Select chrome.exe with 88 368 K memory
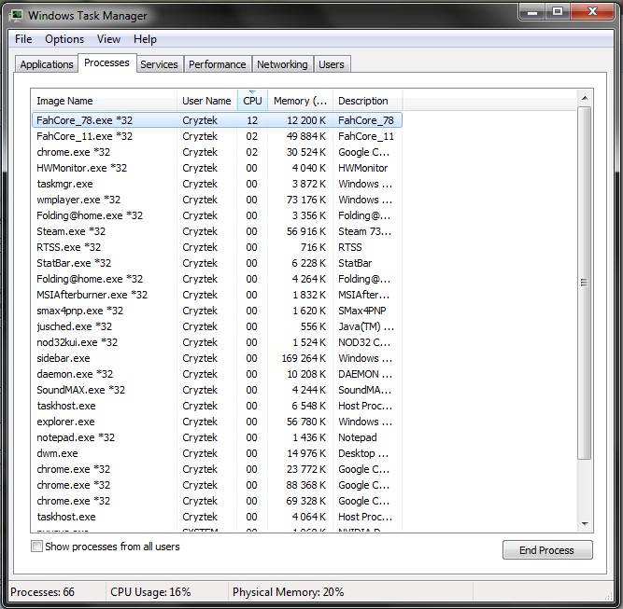 click(217, 485)
